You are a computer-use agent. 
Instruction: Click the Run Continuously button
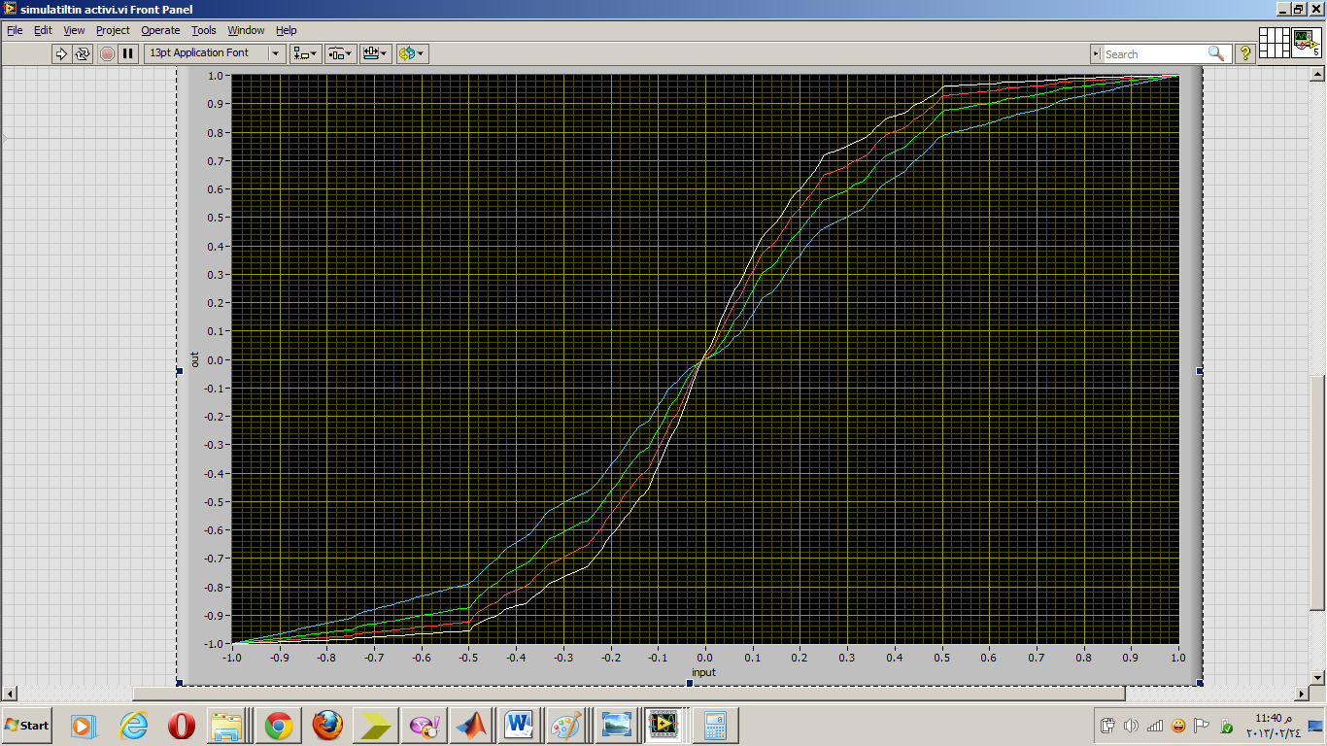tap(83, 53)
